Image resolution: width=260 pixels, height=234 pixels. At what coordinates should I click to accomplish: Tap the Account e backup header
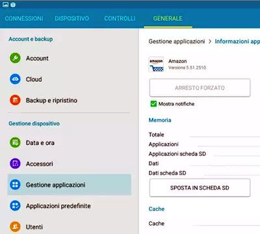31,39
